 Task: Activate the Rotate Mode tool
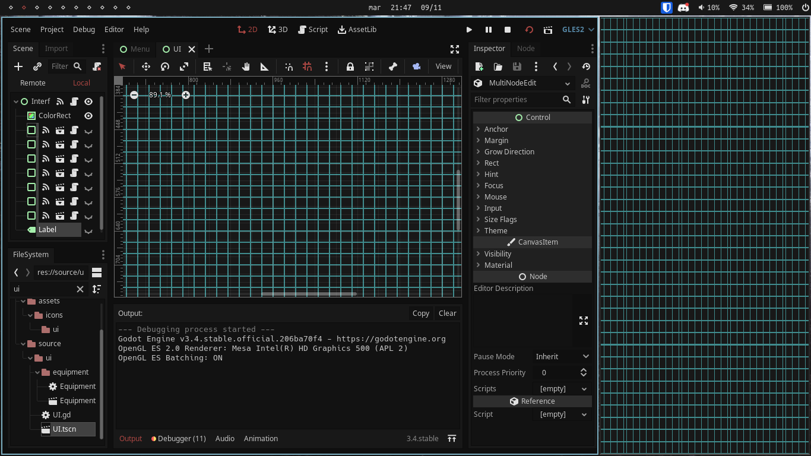tap(165, 66)
